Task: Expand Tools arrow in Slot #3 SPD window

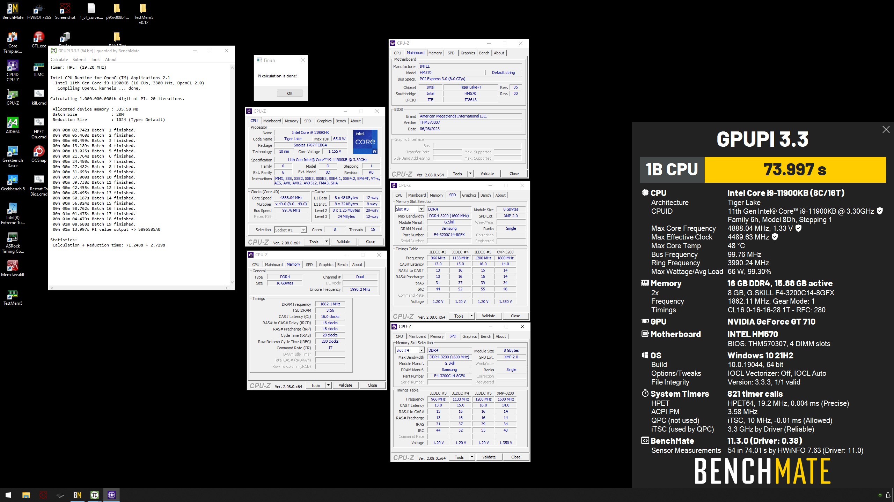Action: (x=471, y=316)
